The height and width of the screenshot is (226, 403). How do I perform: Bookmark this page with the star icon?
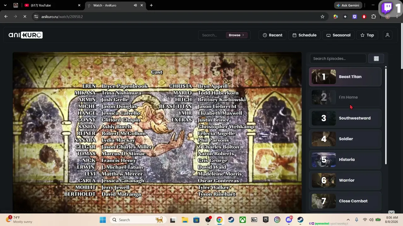pyautogui.click(x=322, y=17)
